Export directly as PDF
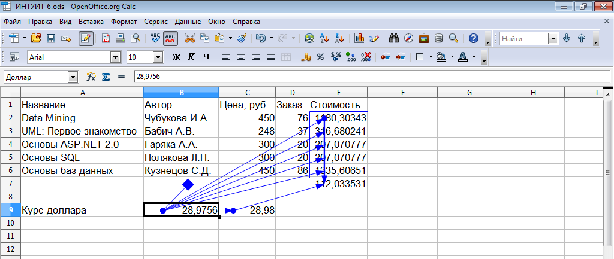The width and height of the screenshot is (614, 259). (x=106, y=38)
